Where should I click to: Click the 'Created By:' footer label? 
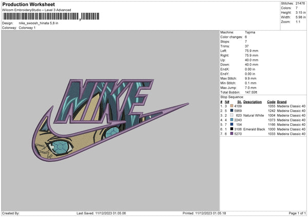[11, 213]
